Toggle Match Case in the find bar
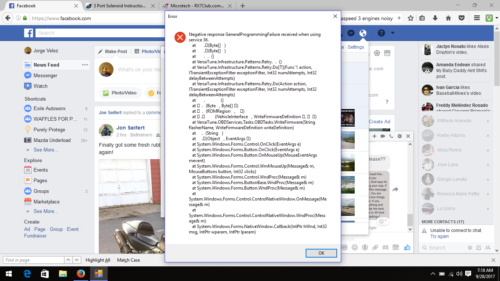The height and width of the screenshot is (281, 500). tap(128, 260)
